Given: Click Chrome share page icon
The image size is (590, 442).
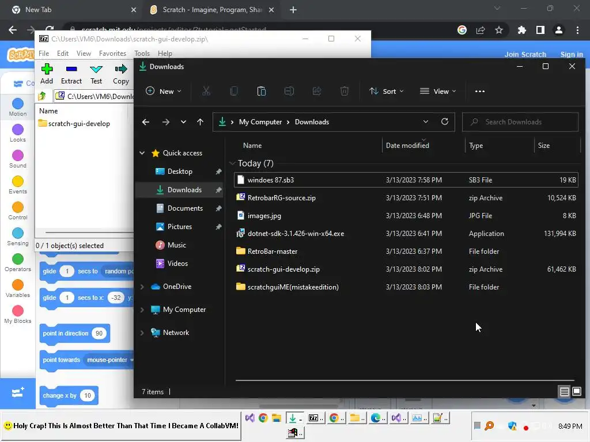Looking at the screenshot, I should 481,30.
